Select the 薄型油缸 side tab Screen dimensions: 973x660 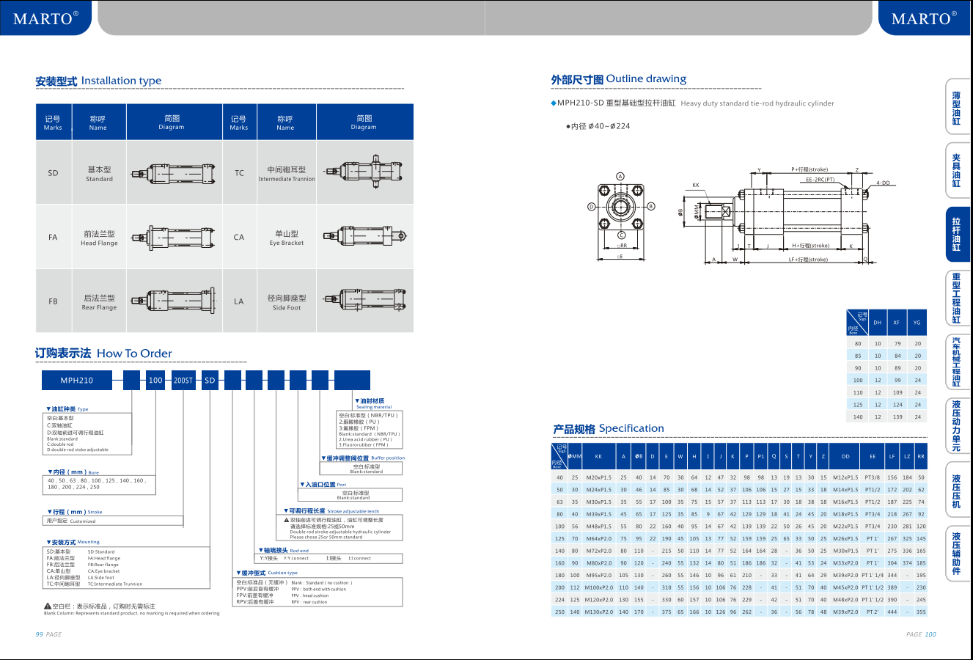[x=957, y=108]
